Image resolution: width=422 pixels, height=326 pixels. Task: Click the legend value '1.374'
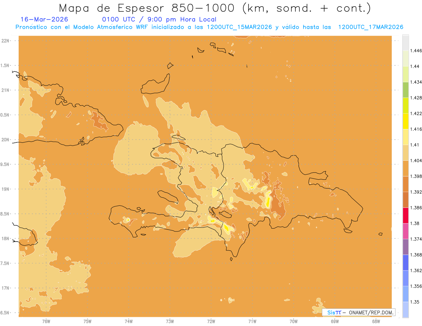pos(416,239)
